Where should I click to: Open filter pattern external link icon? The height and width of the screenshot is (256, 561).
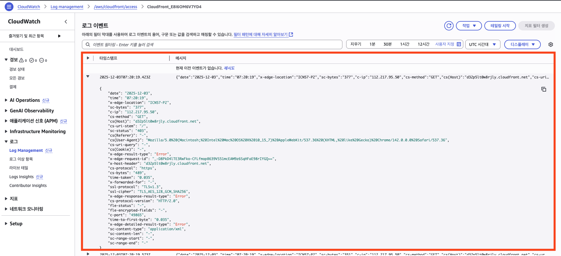(291, 35)
